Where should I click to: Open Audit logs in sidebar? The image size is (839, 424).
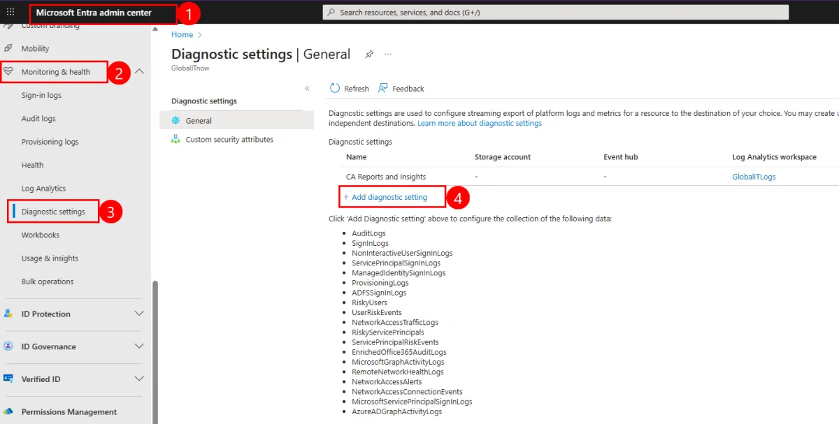(x=38, y=119)
